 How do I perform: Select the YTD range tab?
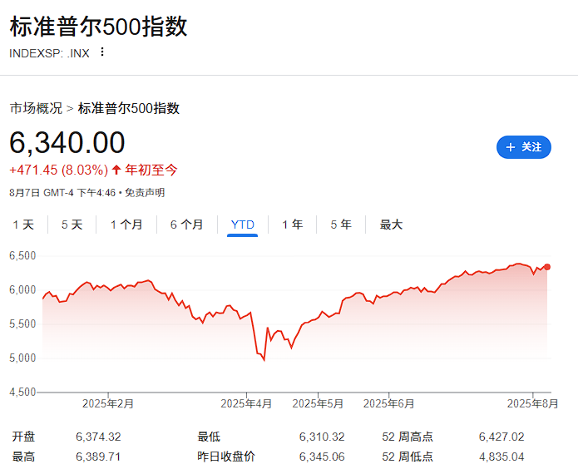click(243, 225)
